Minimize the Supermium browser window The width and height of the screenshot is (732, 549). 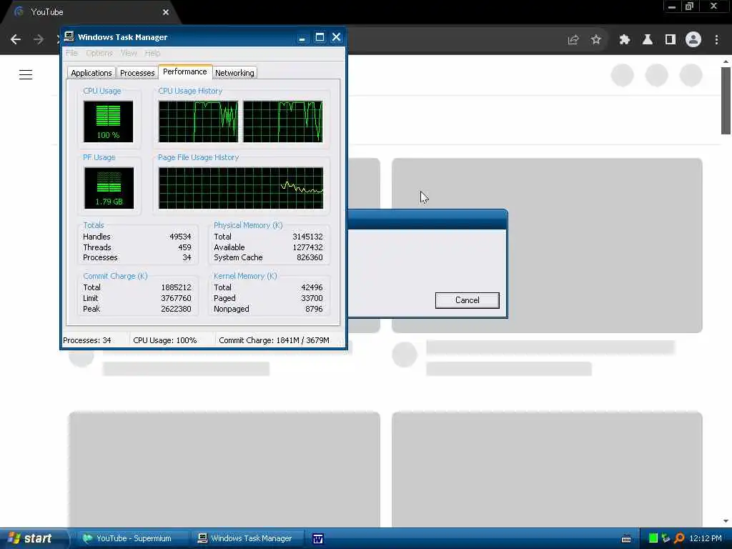672,6
